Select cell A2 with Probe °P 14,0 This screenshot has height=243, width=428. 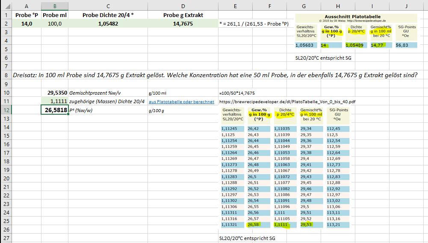27,24
